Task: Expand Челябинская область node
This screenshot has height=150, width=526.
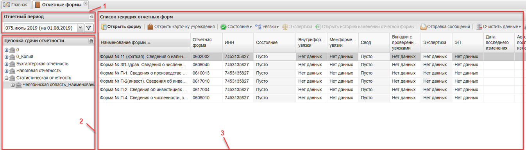Action: tap(13, 85)
